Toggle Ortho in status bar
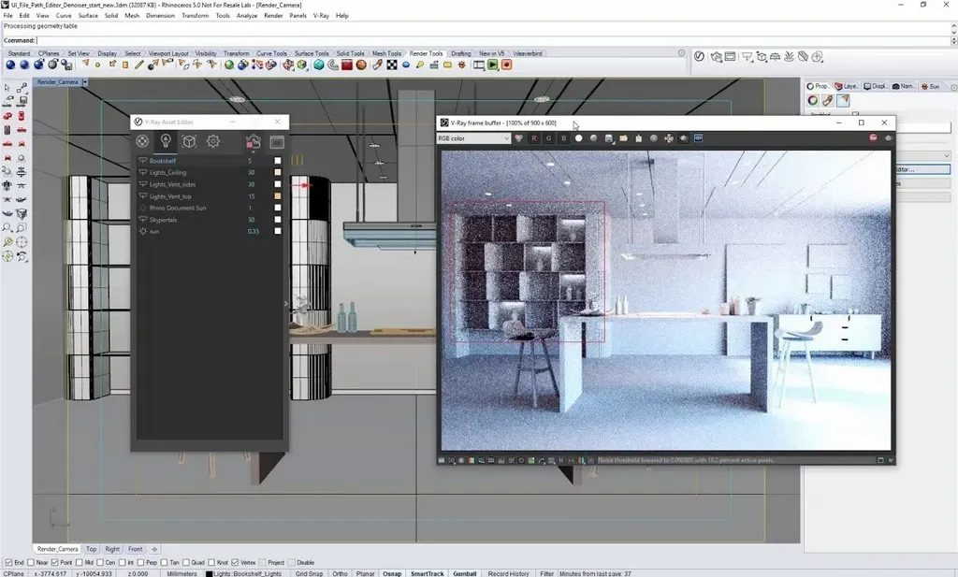 (x=340, y=573)
